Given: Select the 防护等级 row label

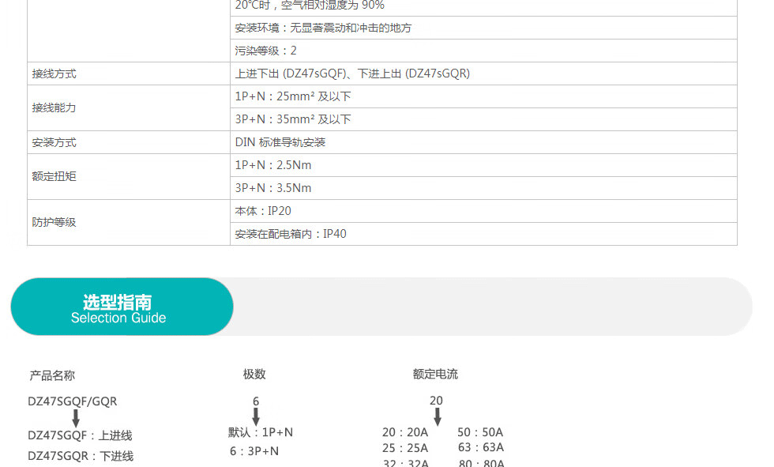Looking at the screenshot, I should click(x=54, y=222).
